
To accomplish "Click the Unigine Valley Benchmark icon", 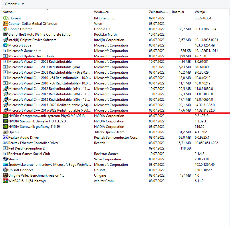I will coord(5,175).
